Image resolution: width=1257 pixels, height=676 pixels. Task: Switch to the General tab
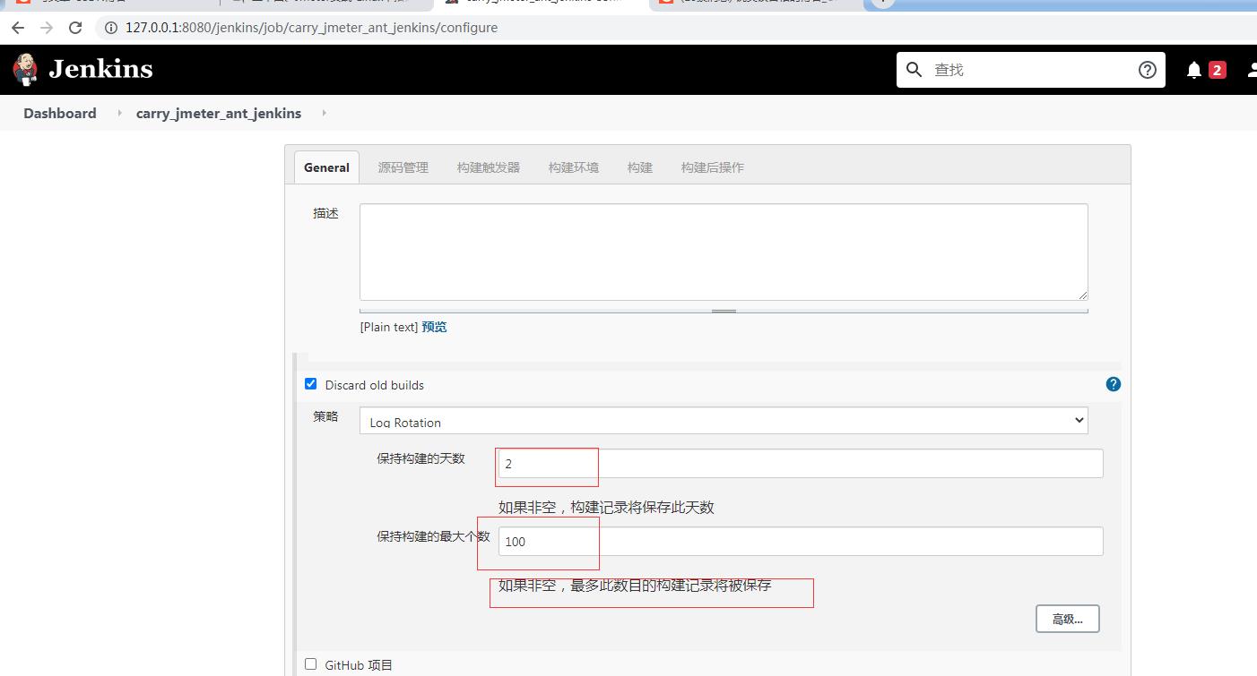pyautogui.click(x=326, y=167)
